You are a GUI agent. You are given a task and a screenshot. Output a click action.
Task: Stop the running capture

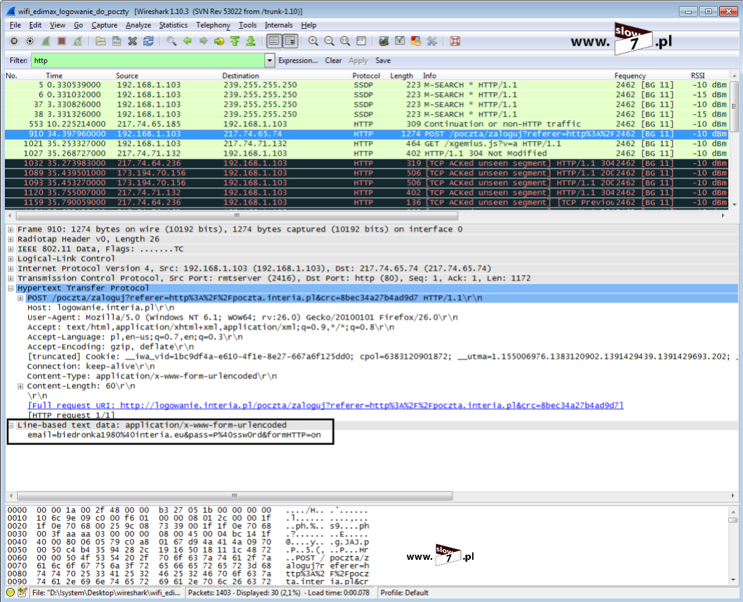tap(62, 41)
